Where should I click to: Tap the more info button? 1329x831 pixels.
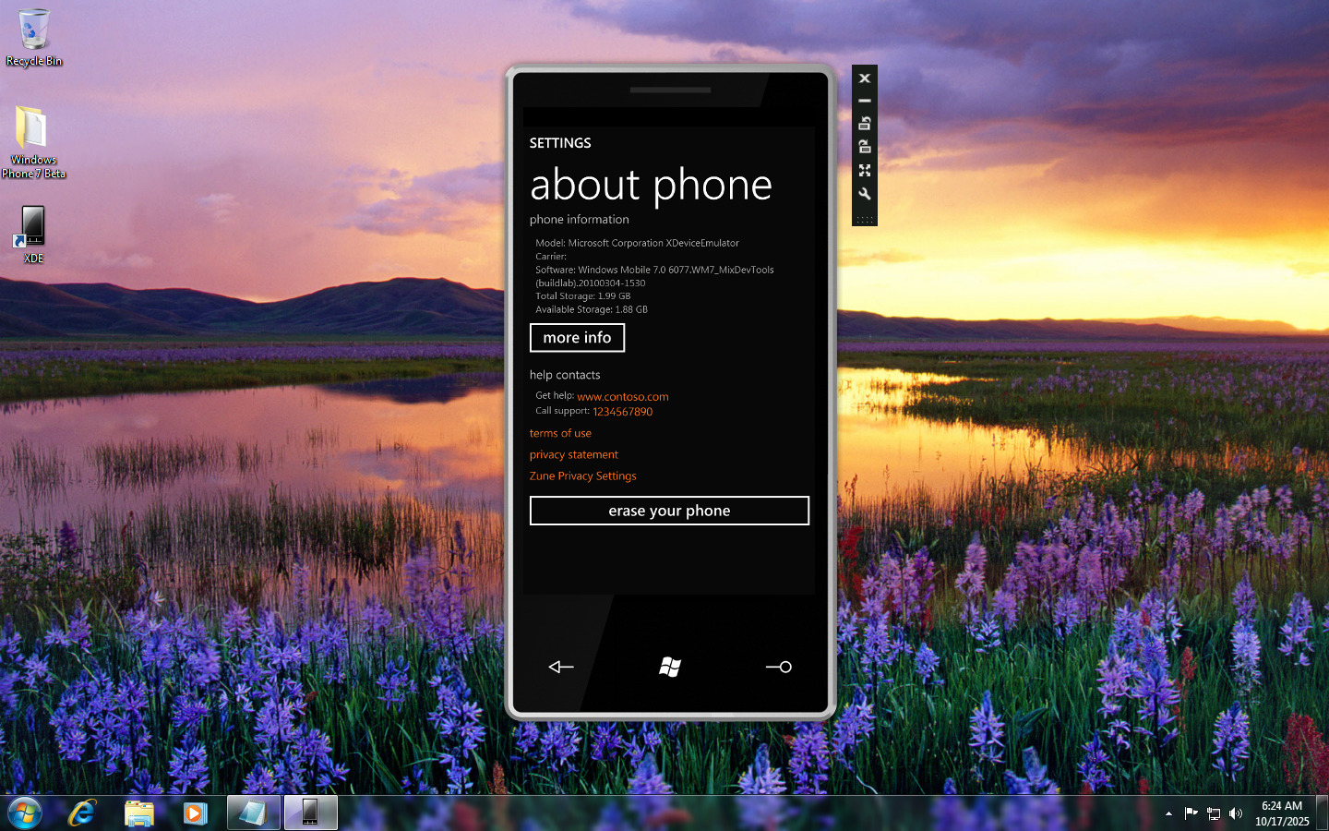tap(577, 338)
